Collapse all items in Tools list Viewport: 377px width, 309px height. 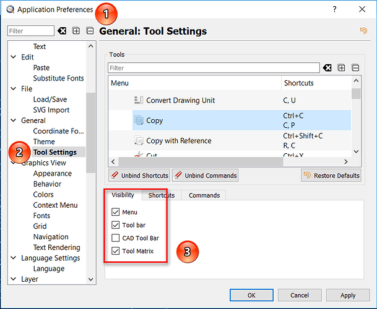coord(355,68)
